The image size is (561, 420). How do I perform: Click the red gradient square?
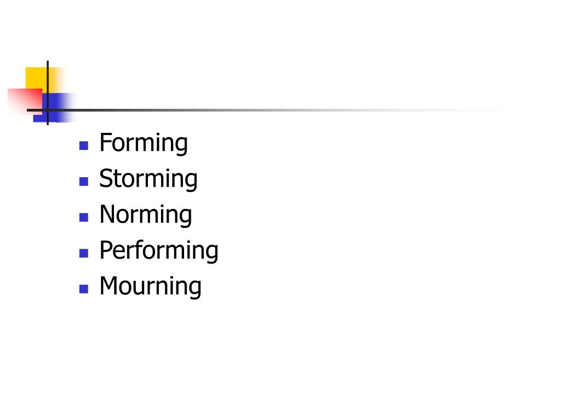tap(24, 101)
